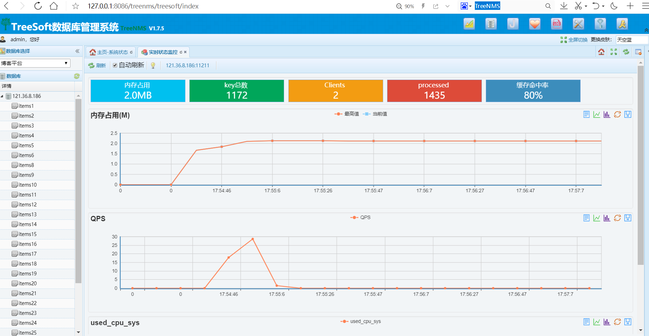The height and width of the screenshot is (336, 649).
Task: Toggle the 自动刷新 checkbox
Action: click(x=115, y=65)
